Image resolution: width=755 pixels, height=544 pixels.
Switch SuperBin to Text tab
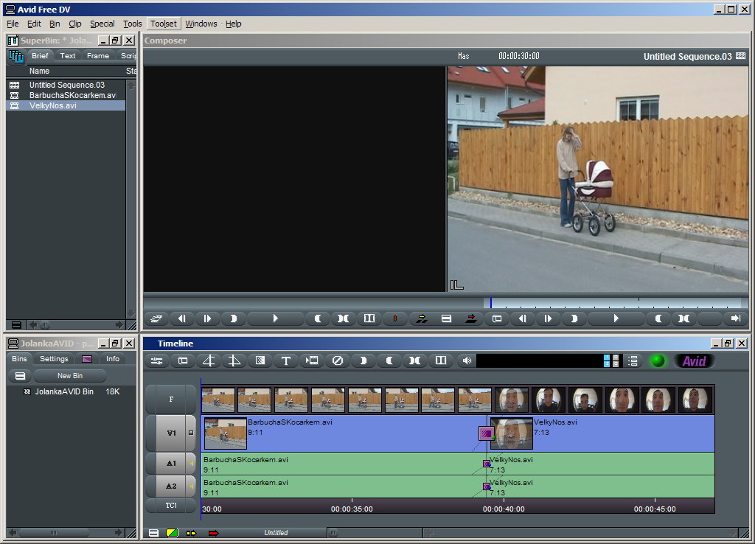[x=67, y=56]
